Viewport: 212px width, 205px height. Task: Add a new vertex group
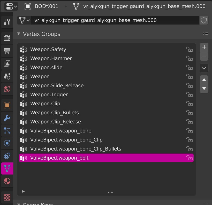pyautogui.click(x=204, y=48)
